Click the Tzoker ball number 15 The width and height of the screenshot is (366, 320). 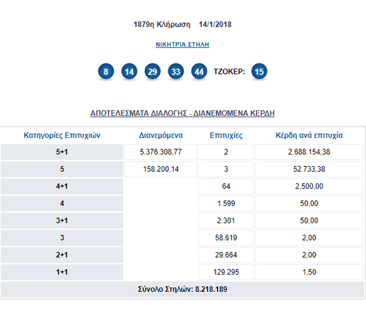pyautogui.click(x=260, y=71)
